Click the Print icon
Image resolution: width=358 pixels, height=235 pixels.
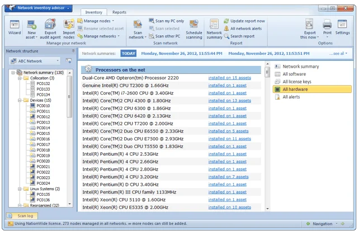click(327, 24)
